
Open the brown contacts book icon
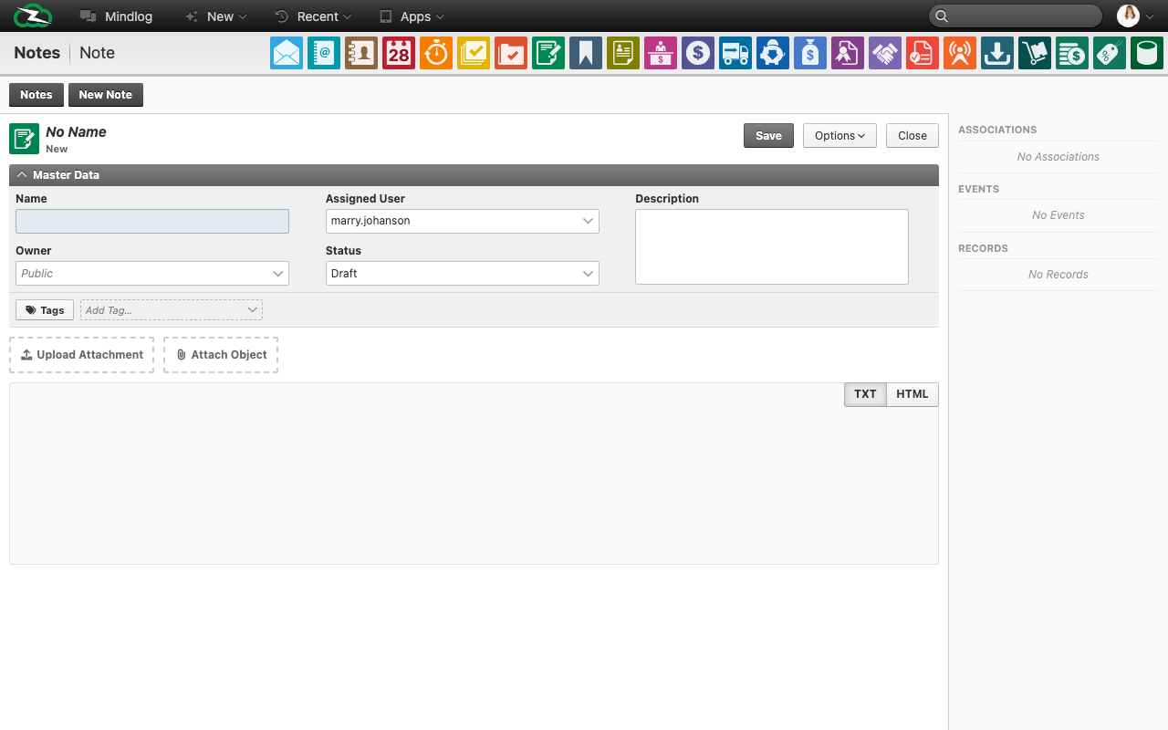361,53
